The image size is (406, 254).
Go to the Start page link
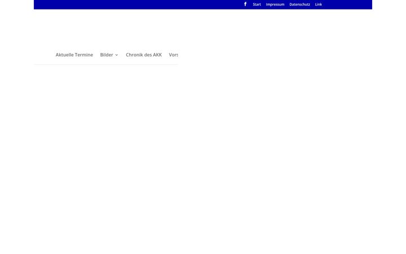[257, 5]
